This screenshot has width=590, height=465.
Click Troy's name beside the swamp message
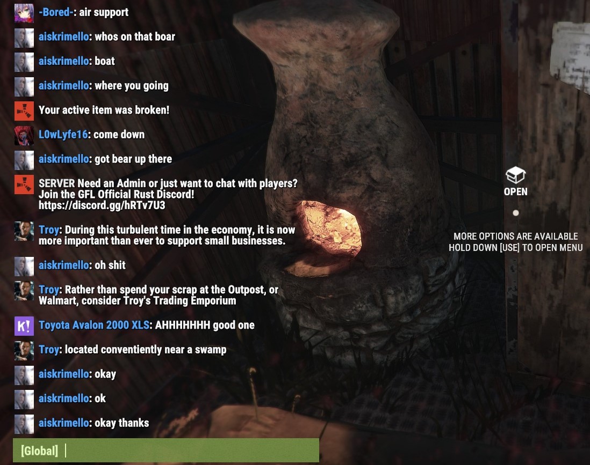click(49, 350)
